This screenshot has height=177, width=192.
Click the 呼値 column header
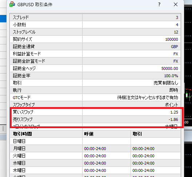tap(89, 134)
